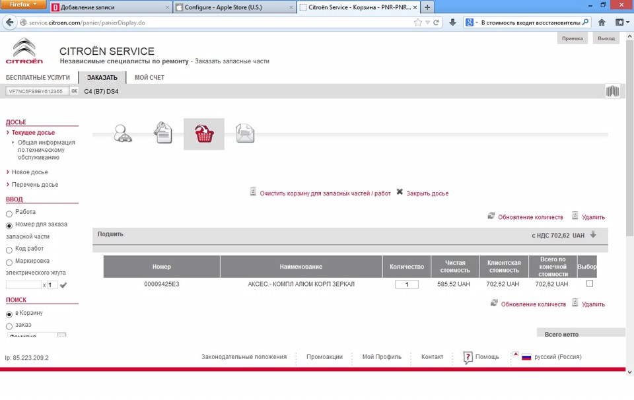This screenshot has width=634, height=400.
Task: Tick the Выбор checkbox for part 00009425E3
Action: point(590,284)
